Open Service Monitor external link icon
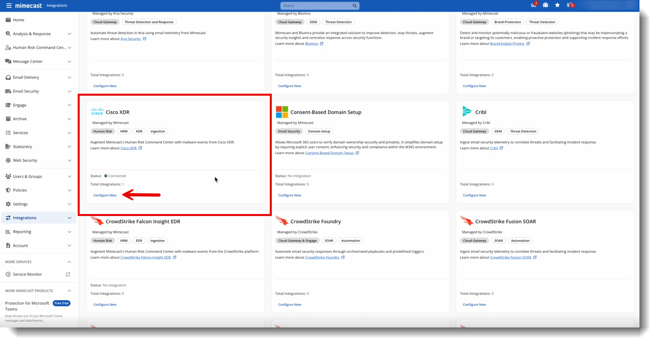Screen dimensions: 652x340 68,275
